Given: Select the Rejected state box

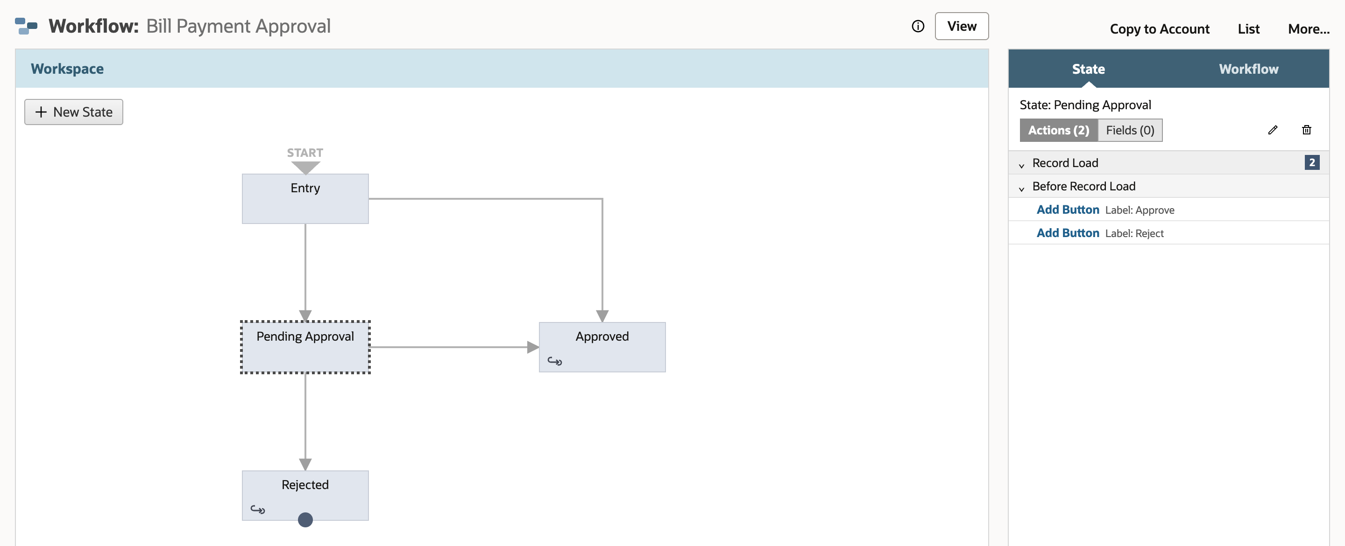Looking at the screenshot, I should (305, 496).
